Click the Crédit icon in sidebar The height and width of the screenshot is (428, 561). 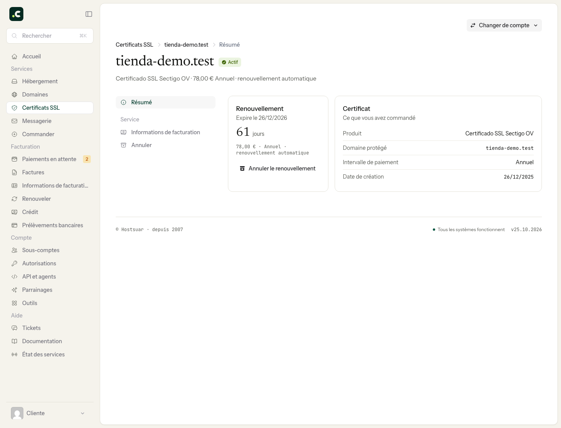tap(14, 212)
